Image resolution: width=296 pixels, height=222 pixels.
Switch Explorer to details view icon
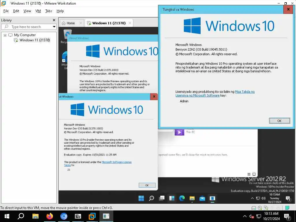click(x=249, y=174)
